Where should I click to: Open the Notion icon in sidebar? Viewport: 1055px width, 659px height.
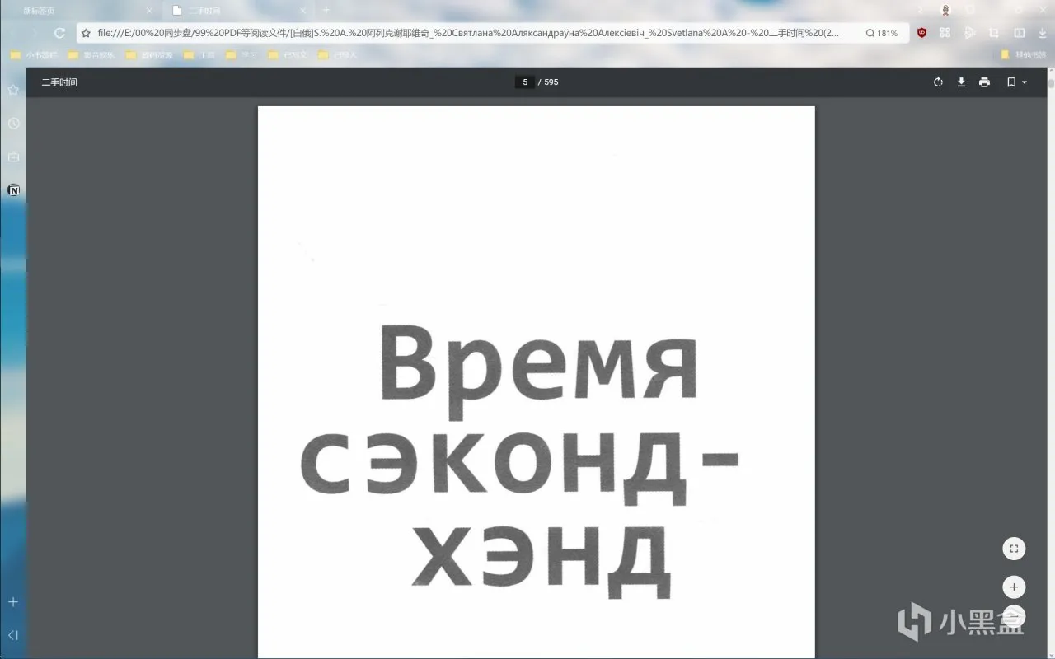(x=13, y=190)
